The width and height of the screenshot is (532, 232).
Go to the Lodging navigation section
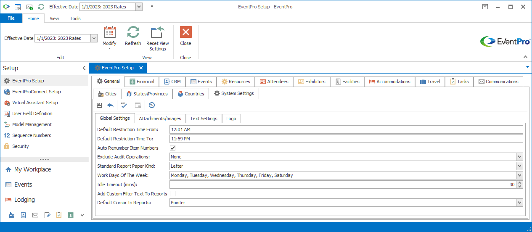(44, 200)
